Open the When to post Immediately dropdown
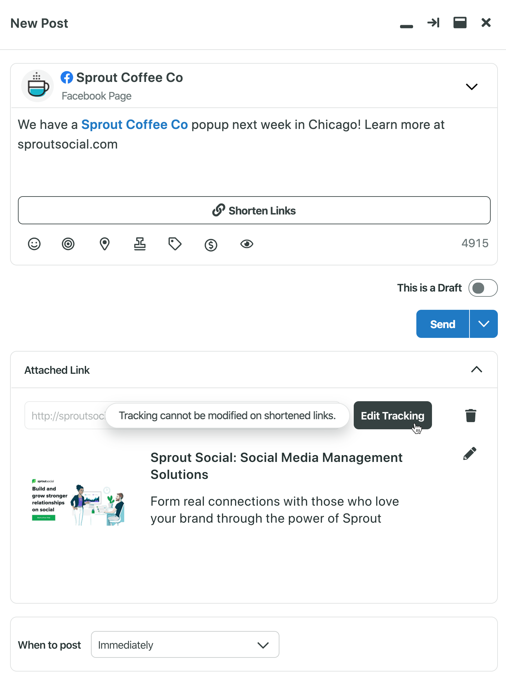Viewport: 506px width, 680px height. pyautogui.click(x=185, y=644)
